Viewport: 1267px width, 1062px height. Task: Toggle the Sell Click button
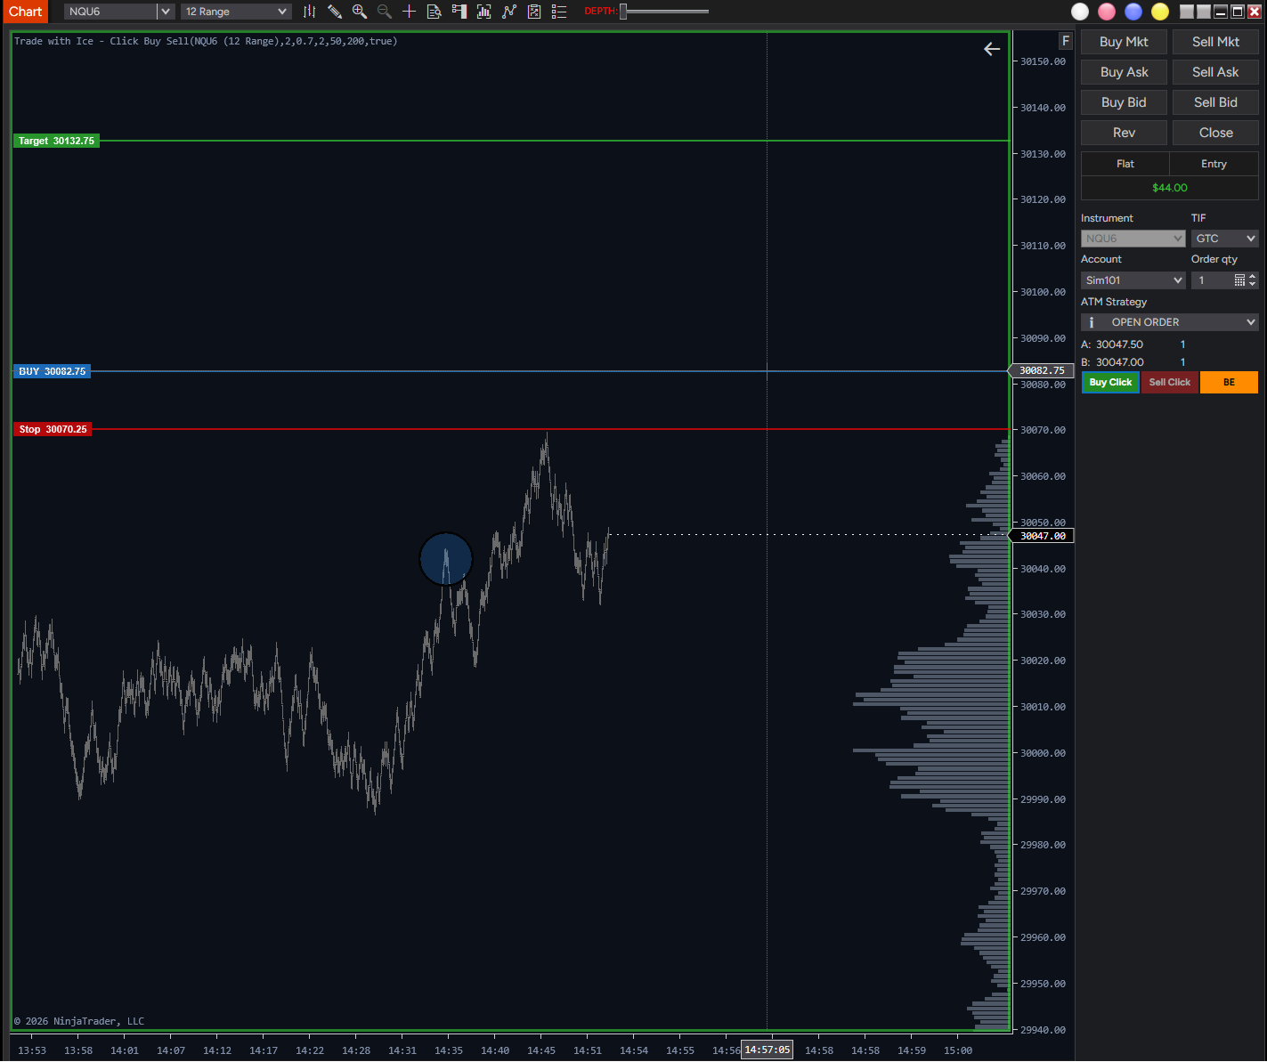pos(1169,382)
